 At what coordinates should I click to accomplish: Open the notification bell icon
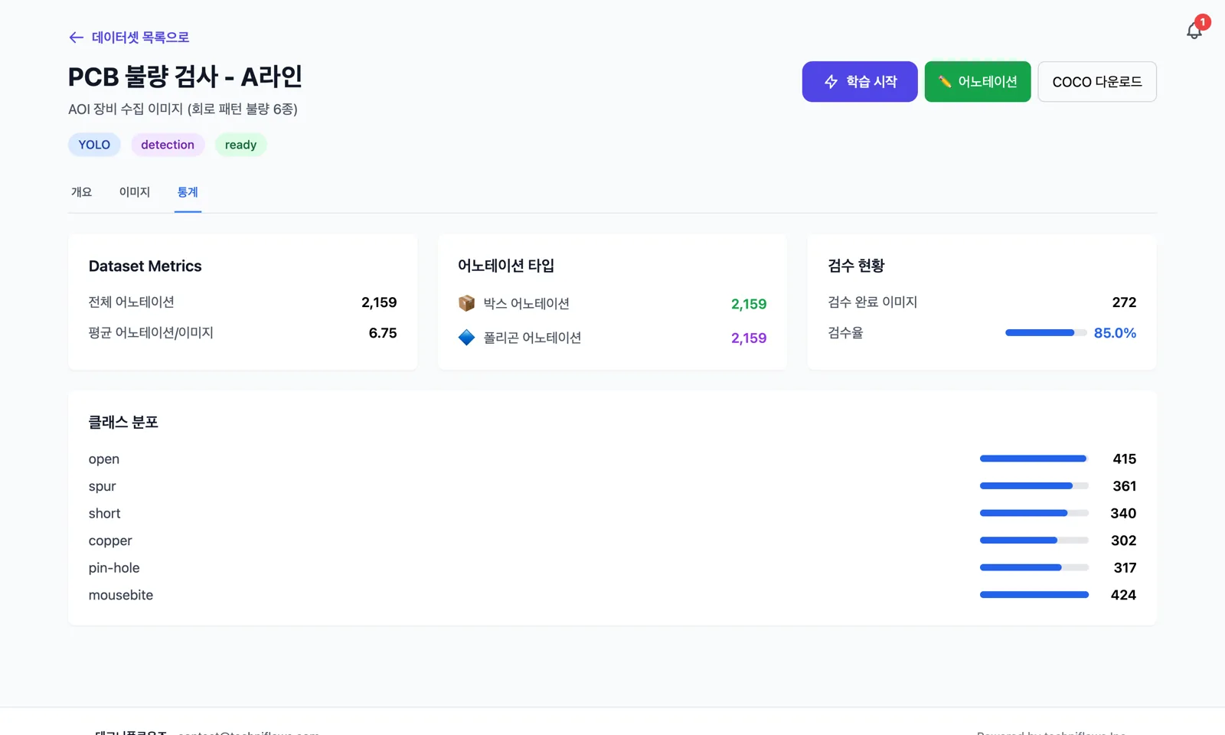point(1194,31)
